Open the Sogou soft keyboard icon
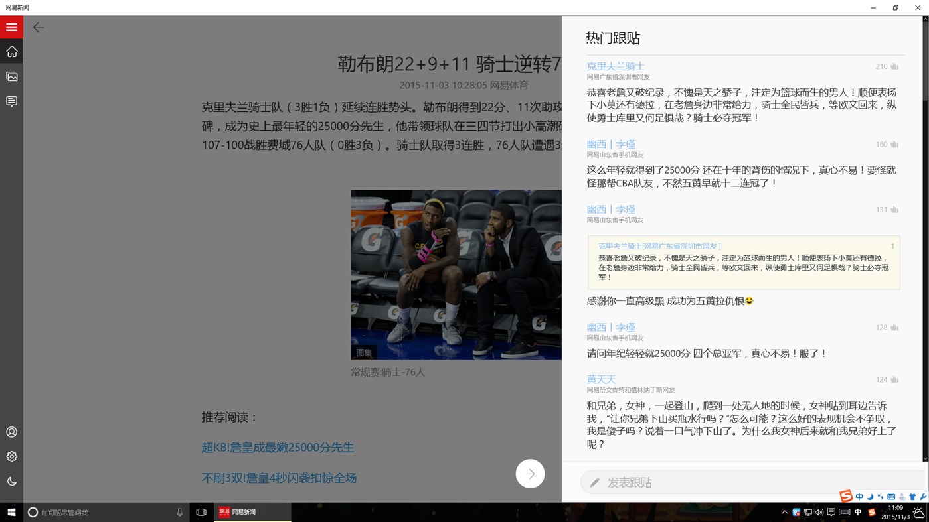This screenshot has width=929, height=522. [x=890, y=497]
